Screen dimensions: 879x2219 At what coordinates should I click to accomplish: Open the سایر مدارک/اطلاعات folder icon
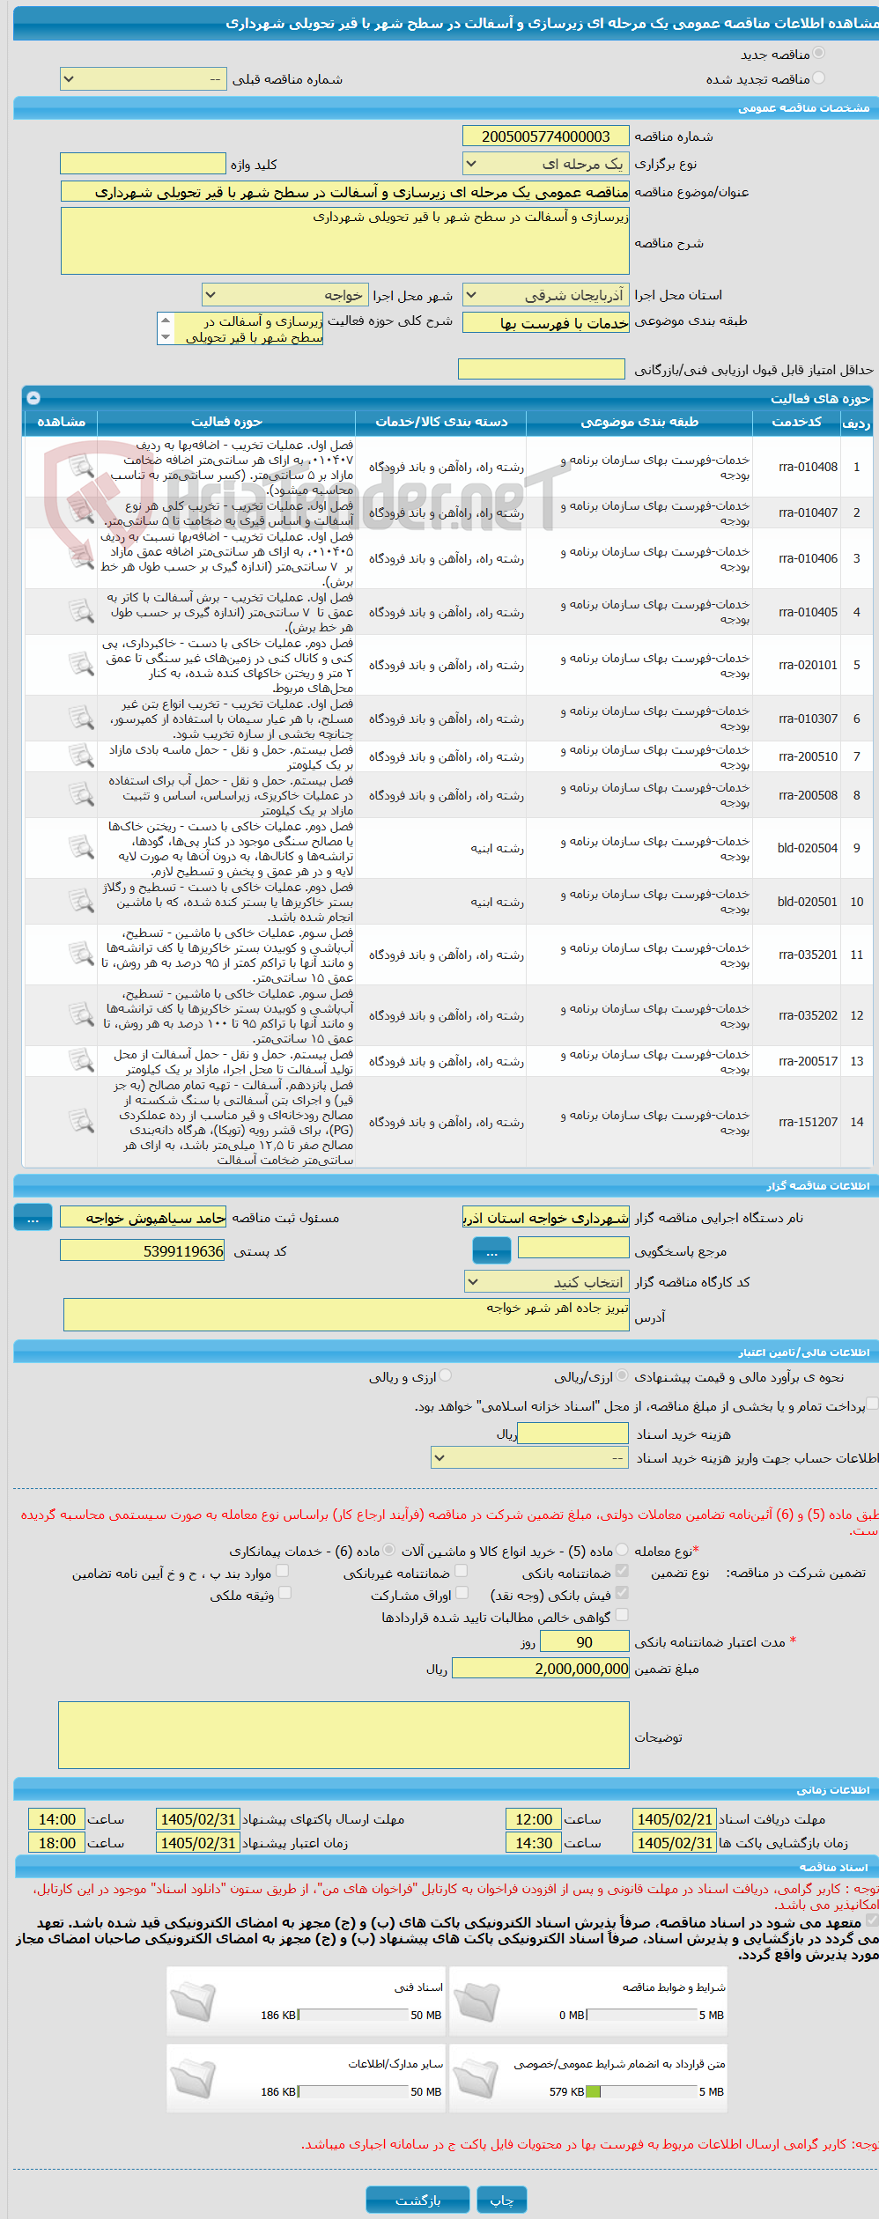coord(193,2079)
